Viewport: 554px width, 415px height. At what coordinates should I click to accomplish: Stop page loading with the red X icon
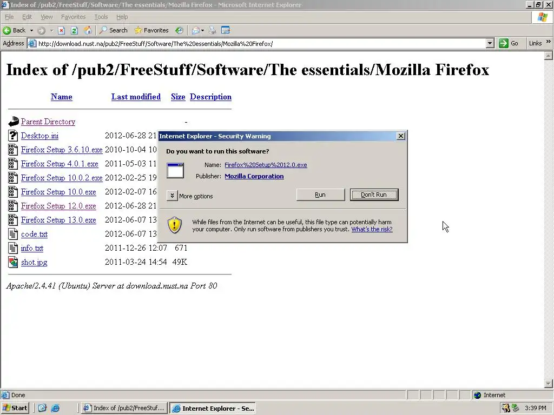point(62,30)
